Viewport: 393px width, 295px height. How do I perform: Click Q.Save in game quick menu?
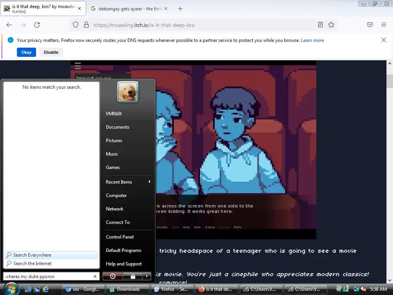210,227
